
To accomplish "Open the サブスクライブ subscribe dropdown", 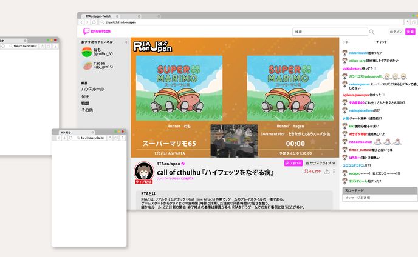I will (x=320, y=163).
